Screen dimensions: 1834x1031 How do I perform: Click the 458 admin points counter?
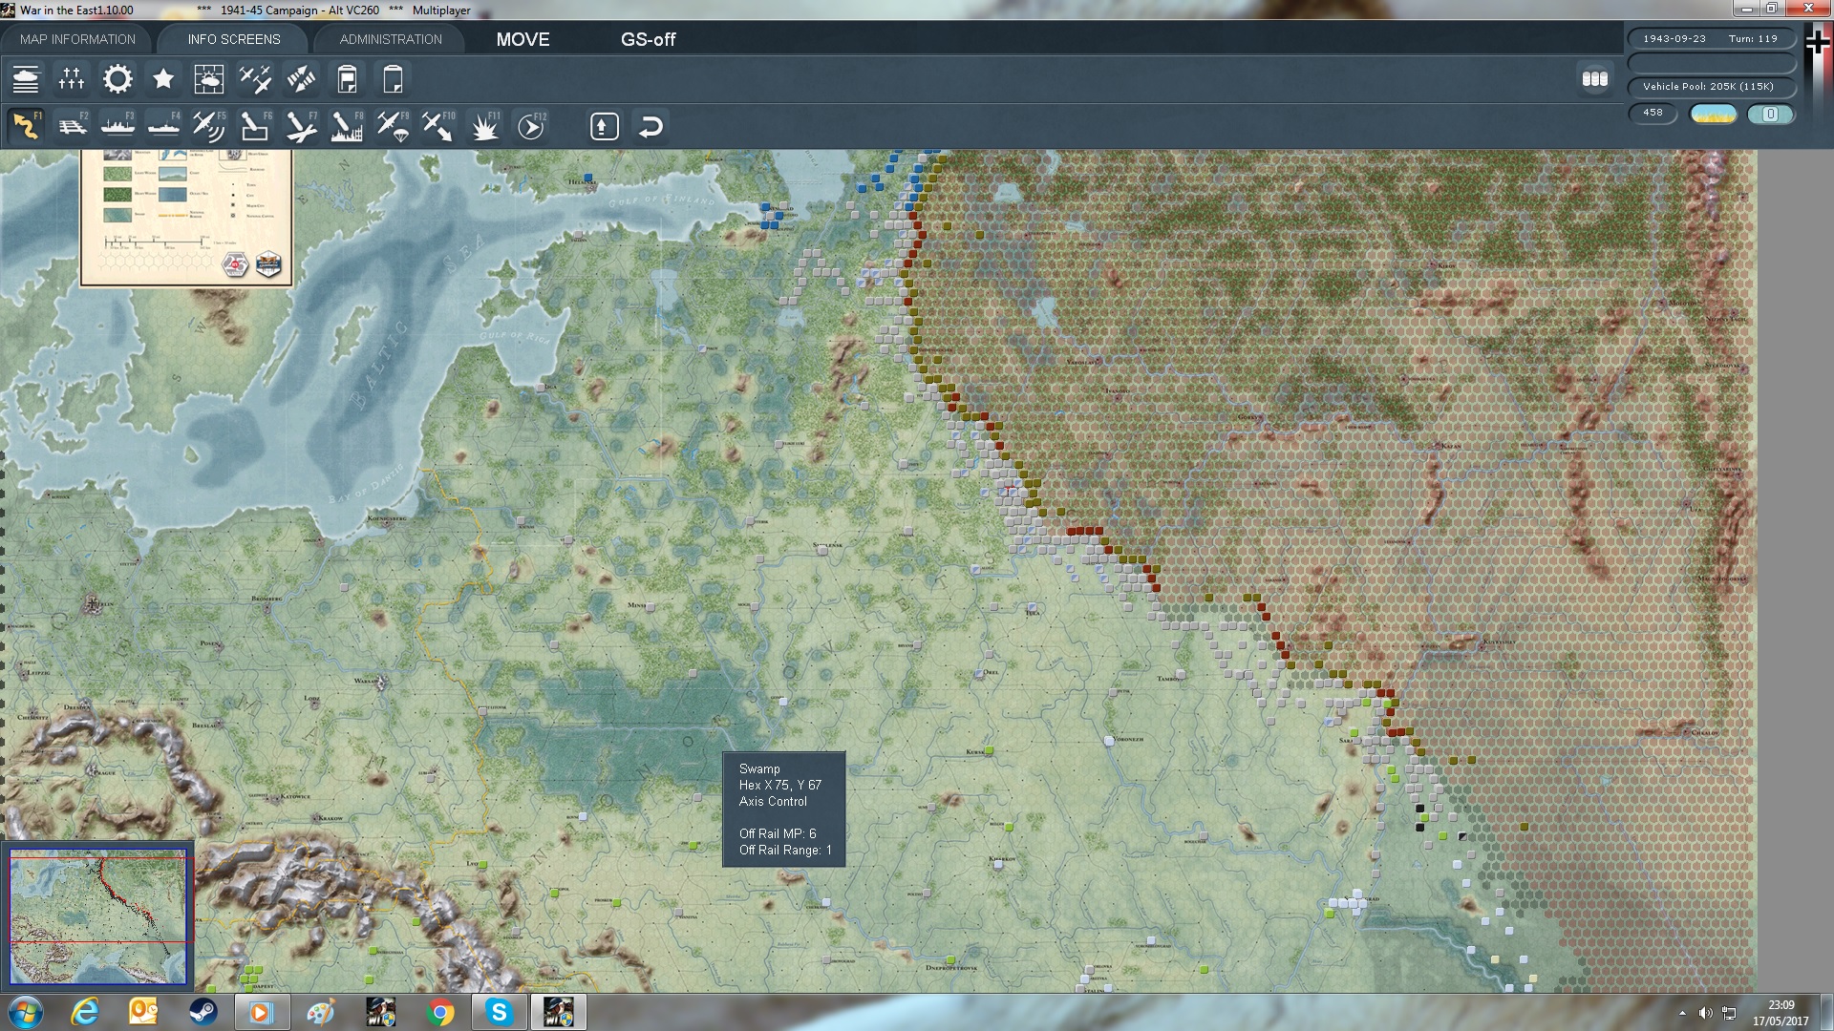pos(1653,113)
